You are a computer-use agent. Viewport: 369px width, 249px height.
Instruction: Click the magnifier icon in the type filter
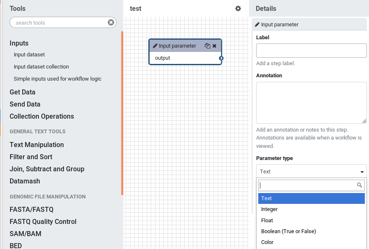click(359, 185)
